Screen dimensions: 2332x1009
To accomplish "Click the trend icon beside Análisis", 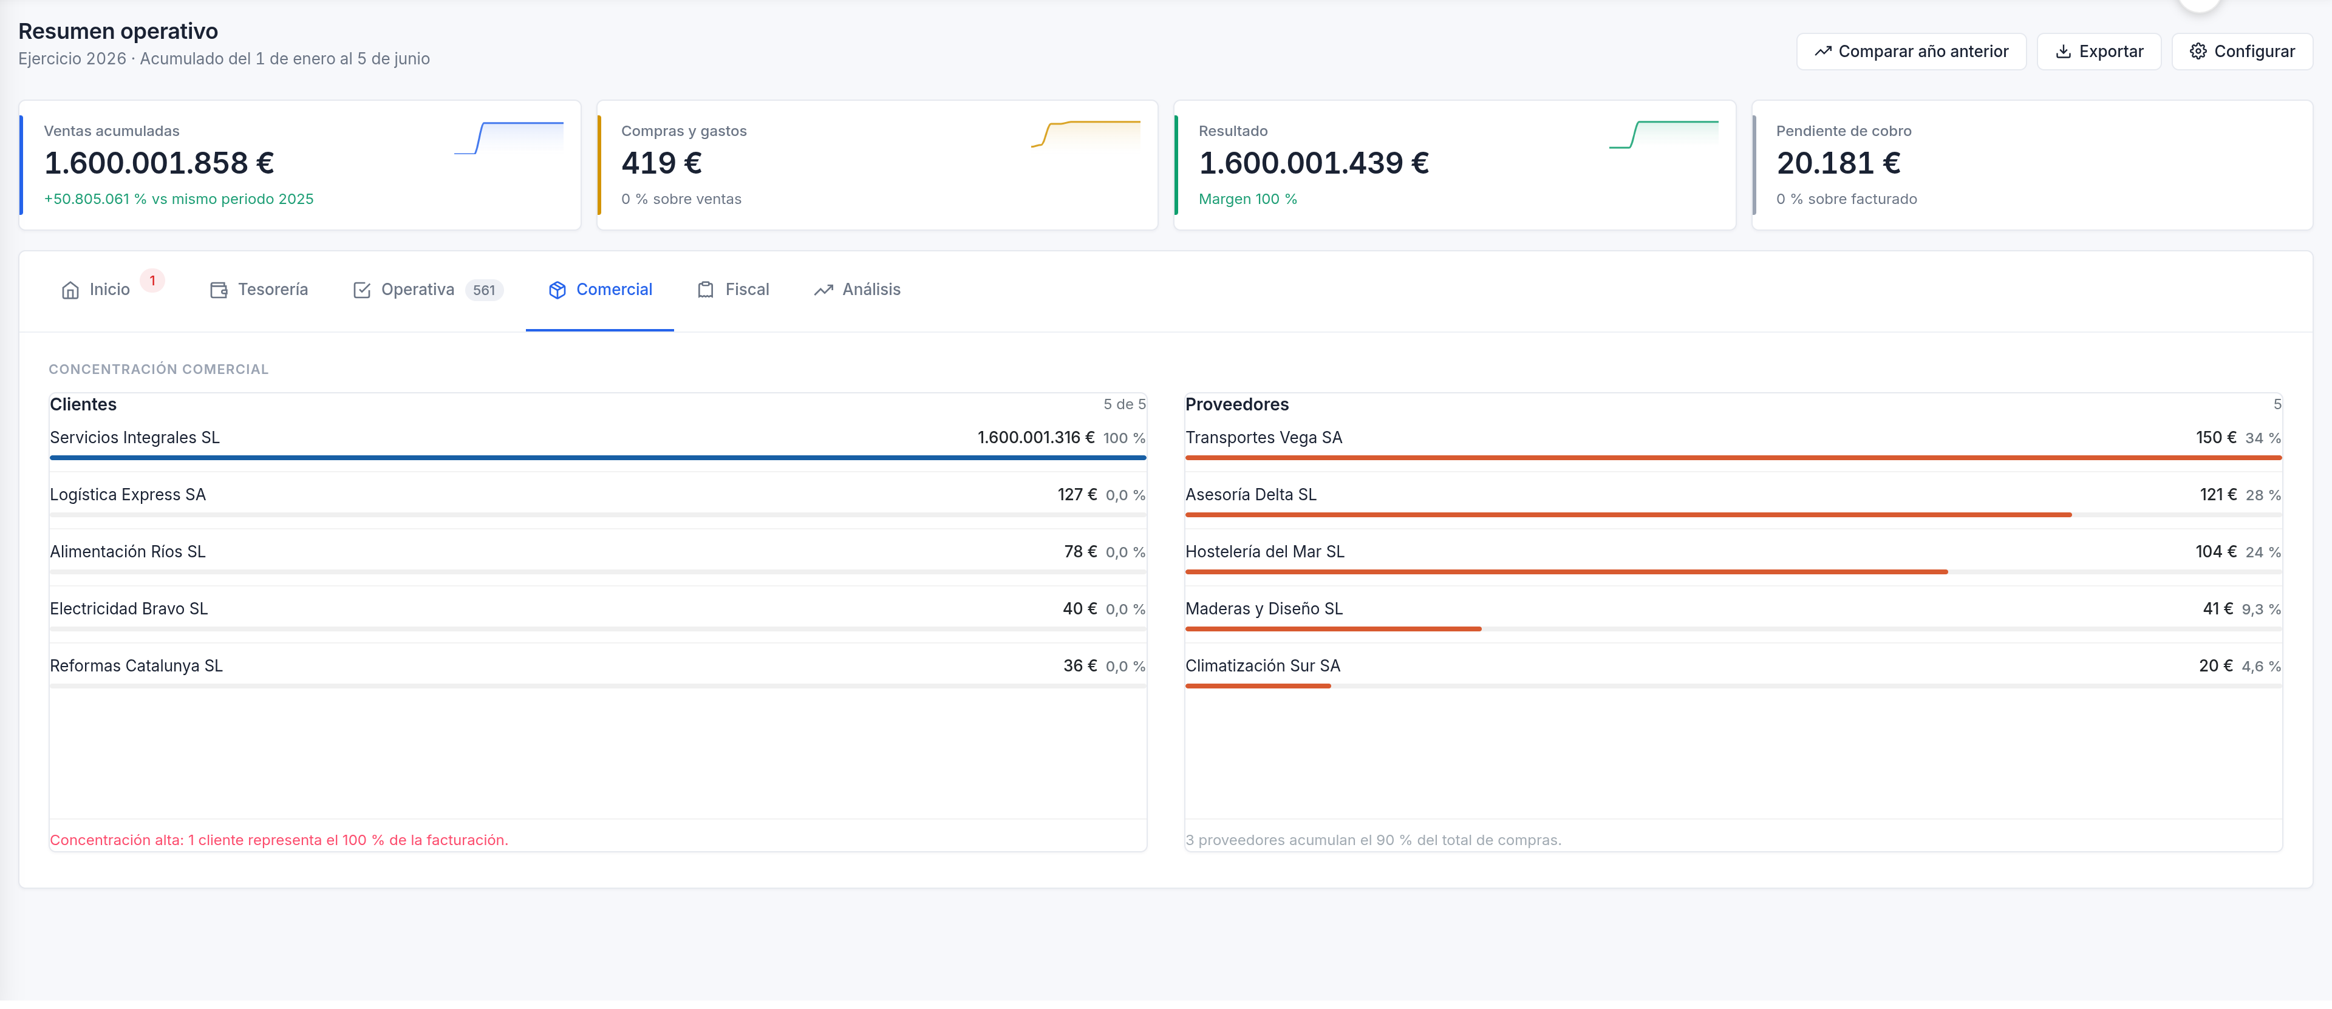I will pos(823,290).
